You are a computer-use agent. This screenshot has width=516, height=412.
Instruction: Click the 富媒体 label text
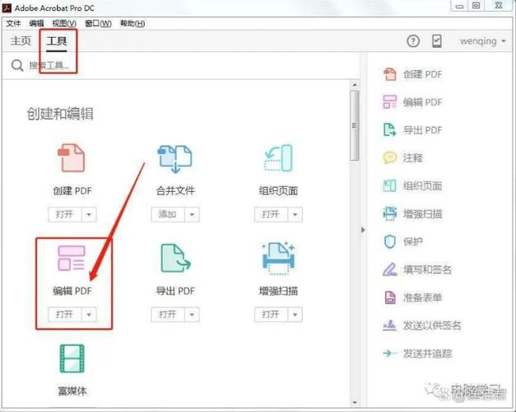(72, 391)
